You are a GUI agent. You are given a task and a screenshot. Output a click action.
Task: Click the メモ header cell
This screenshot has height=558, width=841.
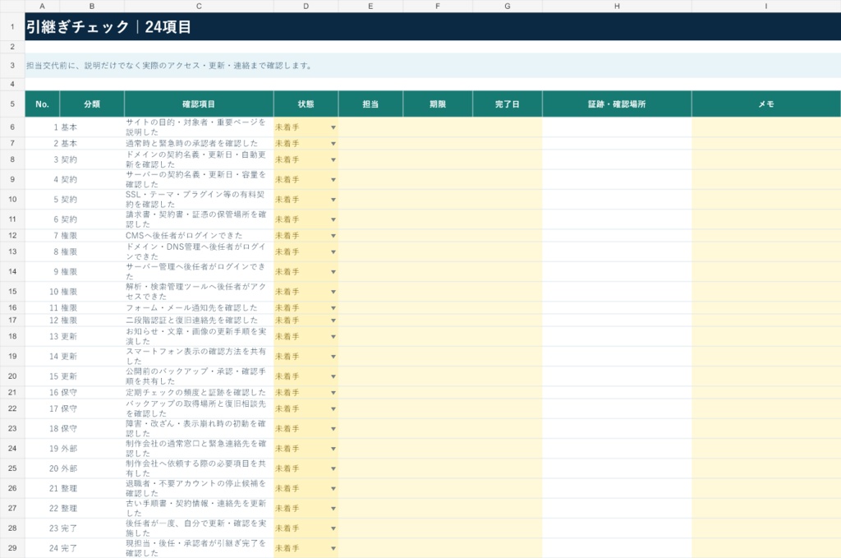pyautogui.click(x=766, y=104)
